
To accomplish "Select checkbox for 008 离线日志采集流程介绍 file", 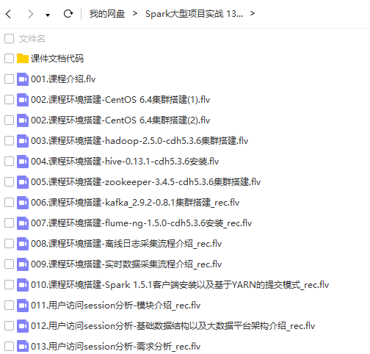I will tap(9, 244).
